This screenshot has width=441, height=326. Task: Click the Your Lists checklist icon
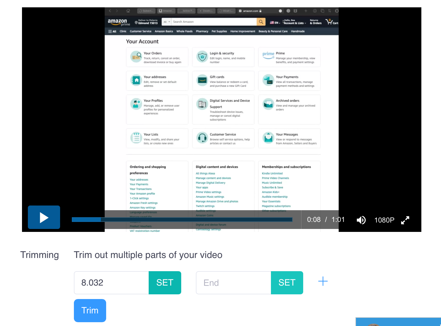pos(136,137)
